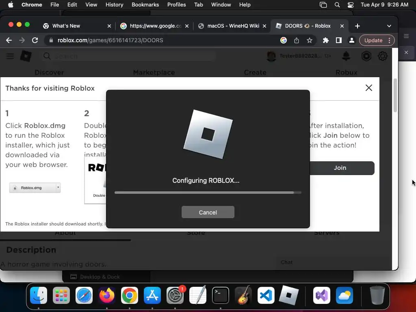This screenshot has width=416, height=312.
Task: Open GarageBand from the Dock
Action: point(243,295)
